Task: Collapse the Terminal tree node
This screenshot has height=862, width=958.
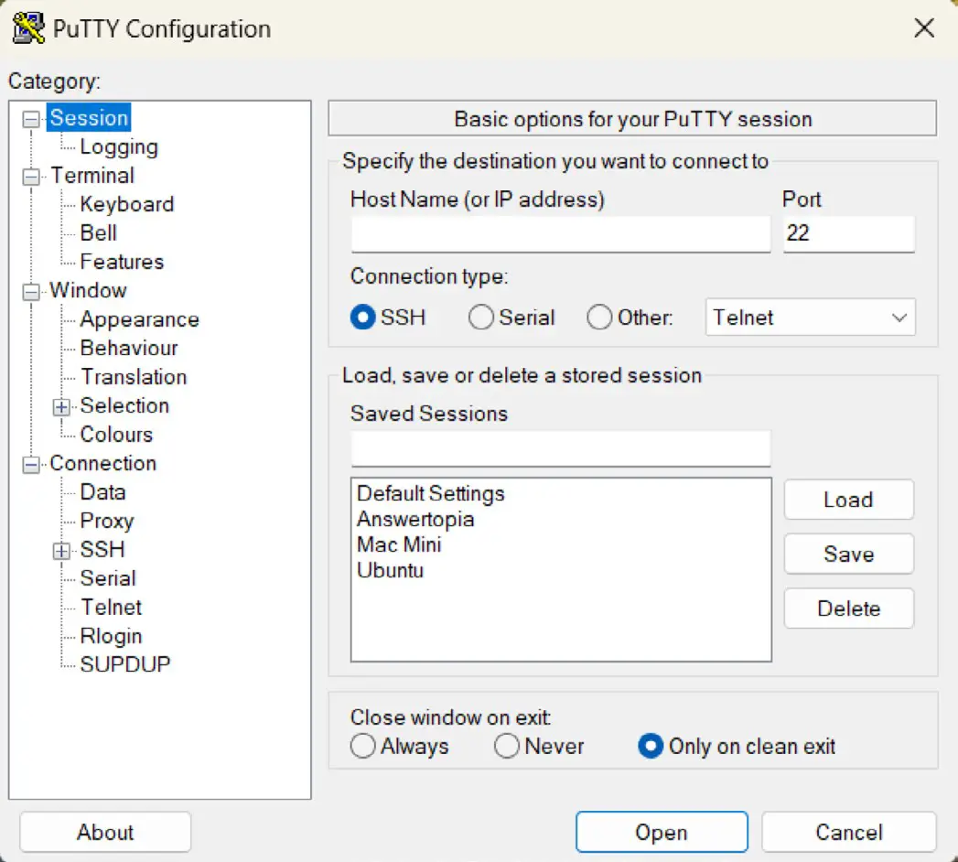Action: (31, 177)
